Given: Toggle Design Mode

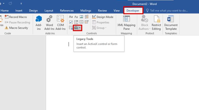Looking at the screenshot, I should pyautogui.click(x=103, y=17).
